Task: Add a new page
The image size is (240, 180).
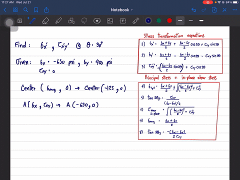Action: click(214, 10)
